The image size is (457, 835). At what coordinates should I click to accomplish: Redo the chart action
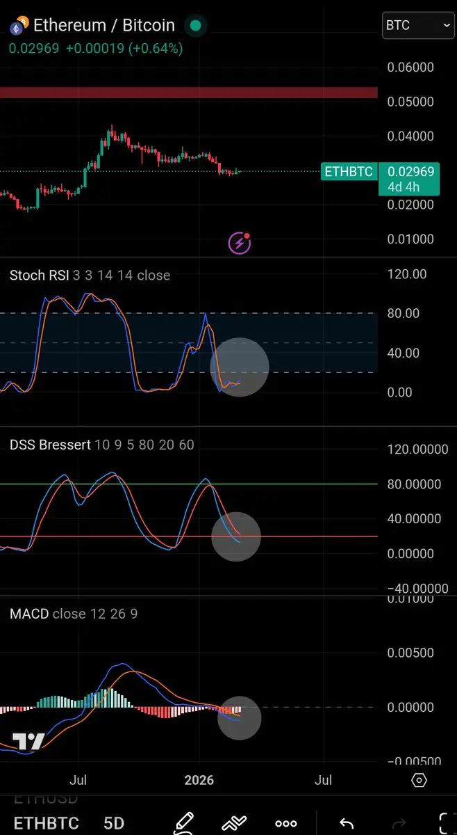(397, 823)
